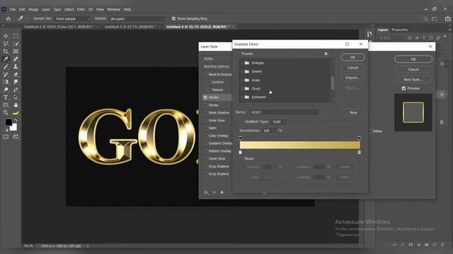The height and width of the screenshot is (254, 453).
Task: Select the Brush tool
Action: pyautogui.click(x=6, y=66)
